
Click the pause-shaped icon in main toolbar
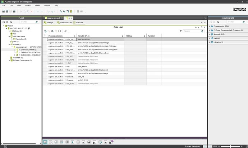82,11
